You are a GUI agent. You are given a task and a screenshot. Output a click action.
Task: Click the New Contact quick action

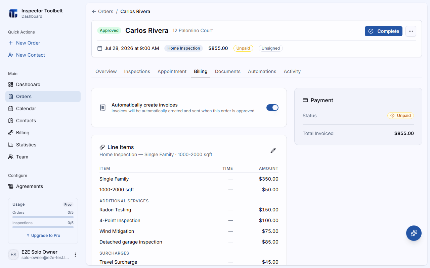coord(43,55)
